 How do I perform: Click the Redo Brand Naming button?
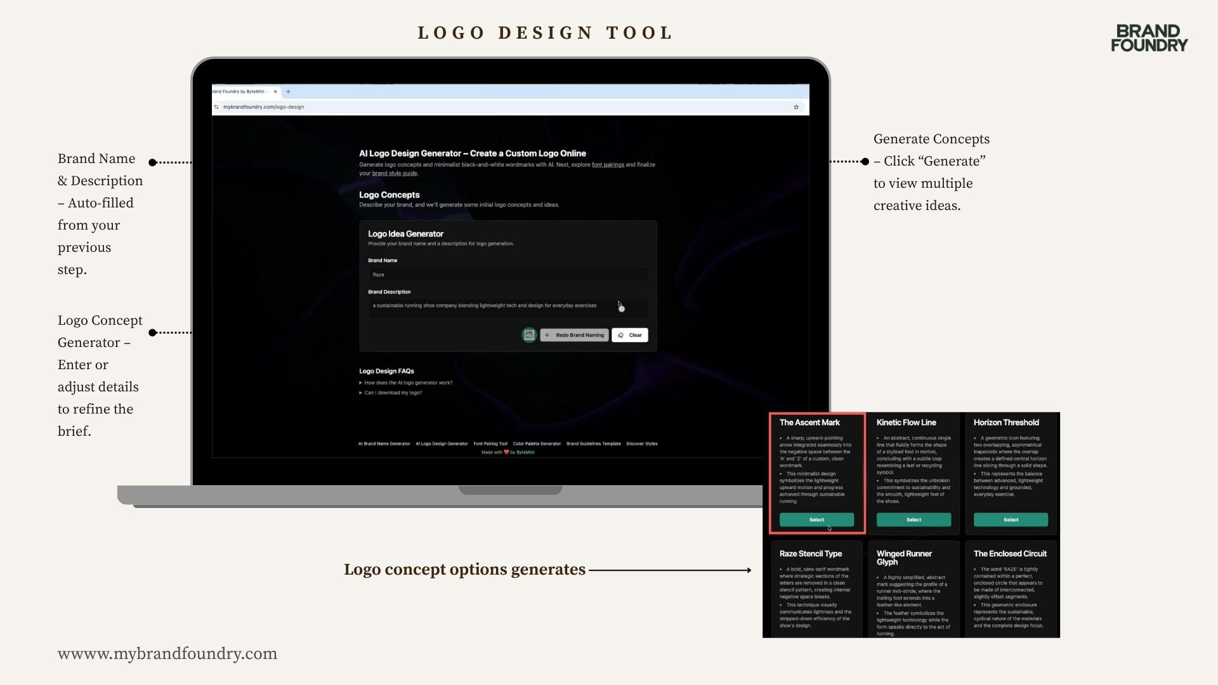coord(574,335)
